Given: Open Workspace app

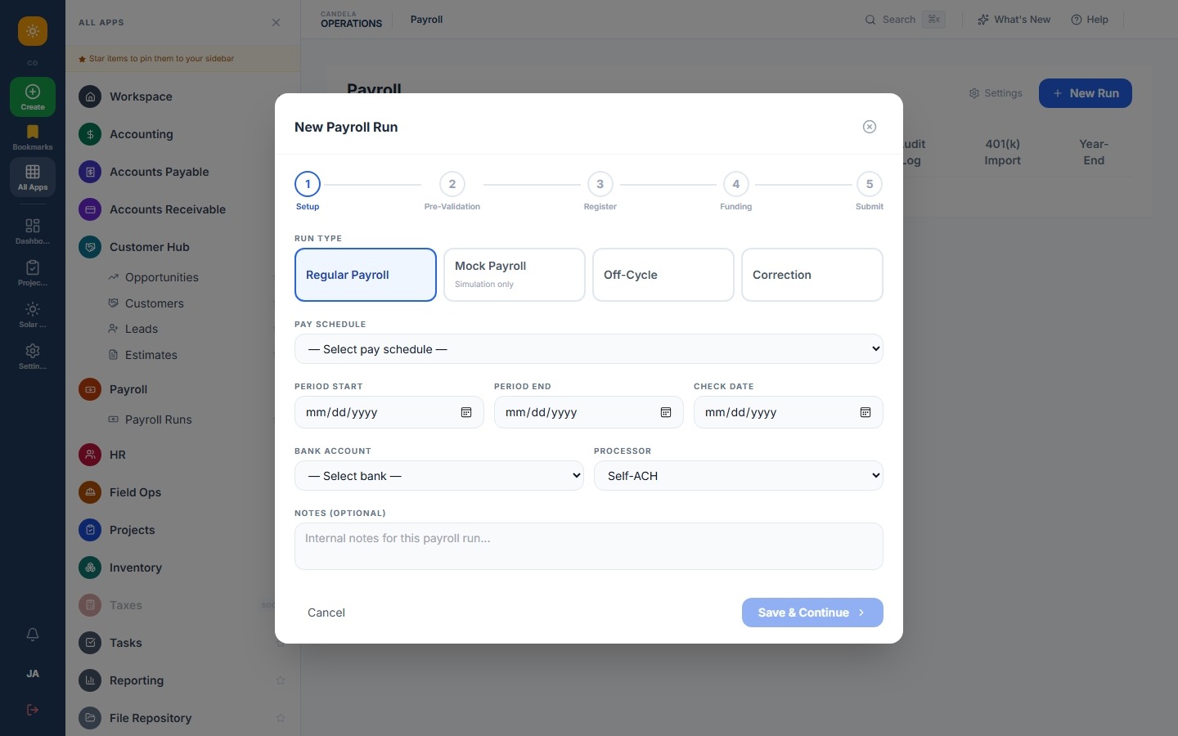Looking at the screenshot, I should point(182,96).
